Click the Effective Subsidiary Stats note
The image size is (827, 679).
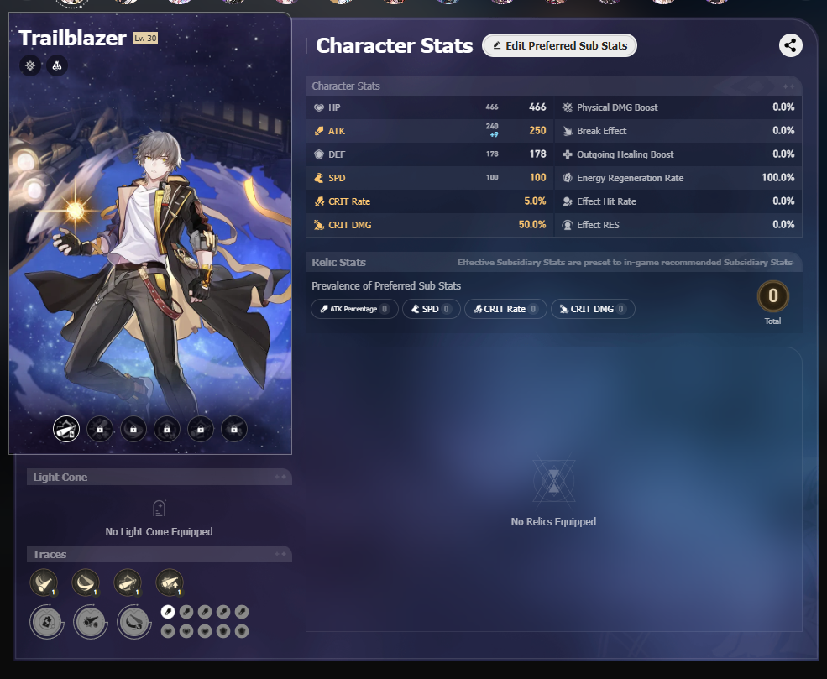tap(625, 262)
